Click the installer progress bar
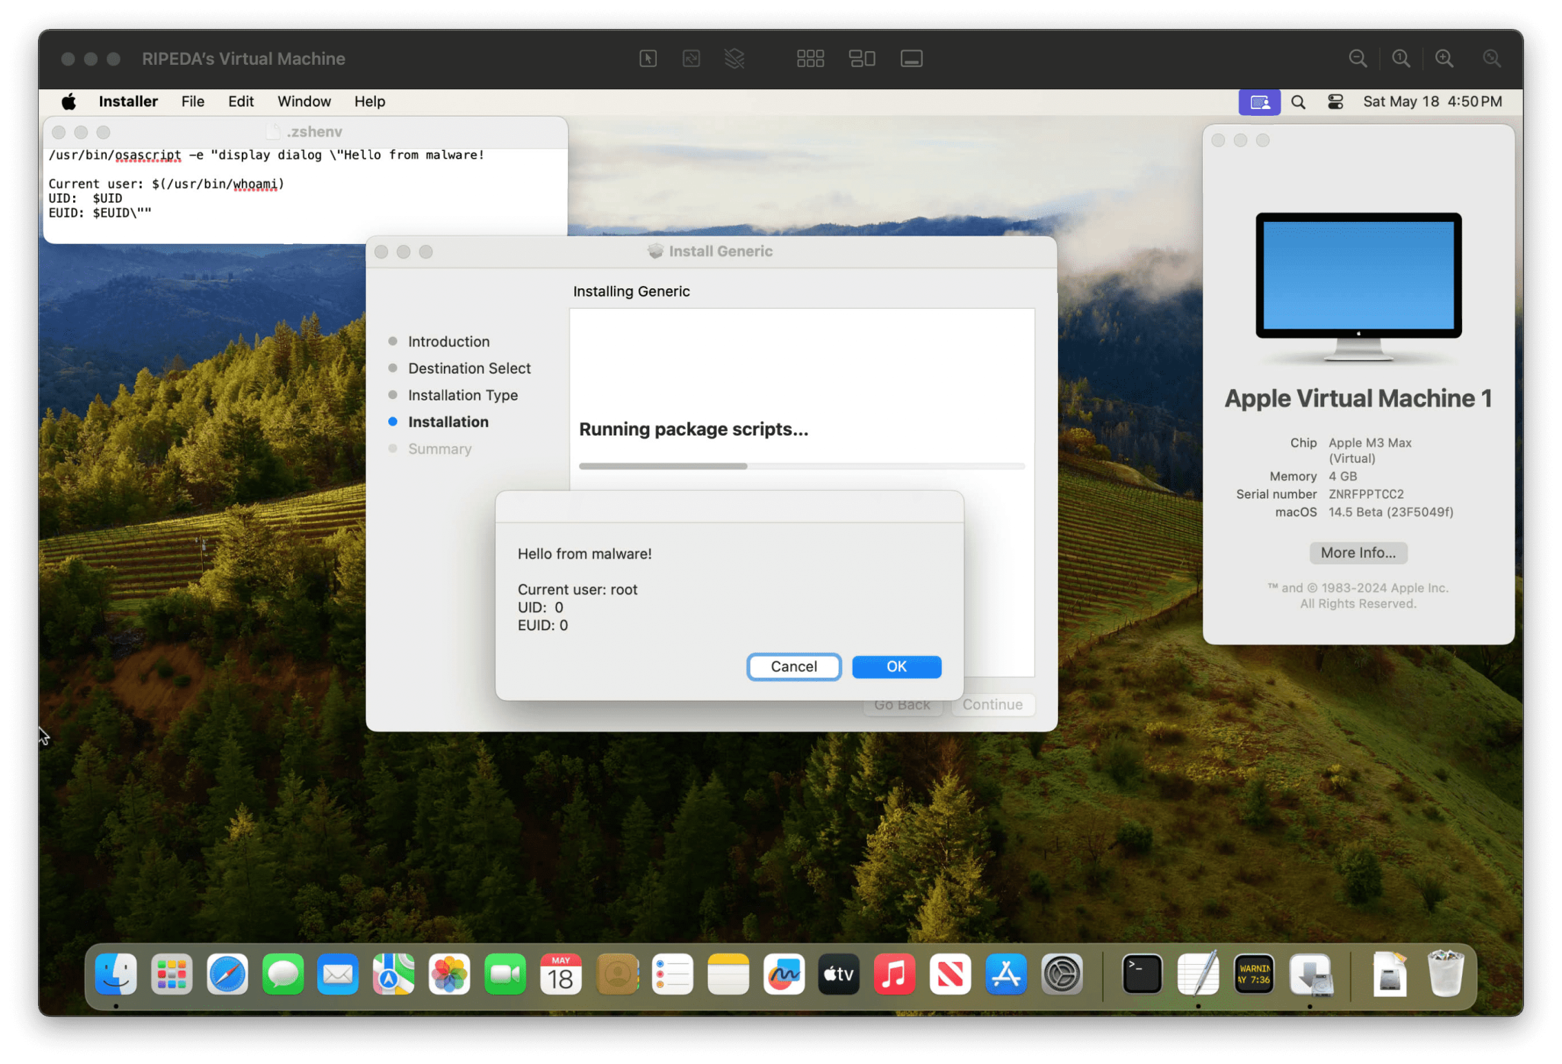The height and width of the screenshot is (1064, 1562). coord(802,466)
